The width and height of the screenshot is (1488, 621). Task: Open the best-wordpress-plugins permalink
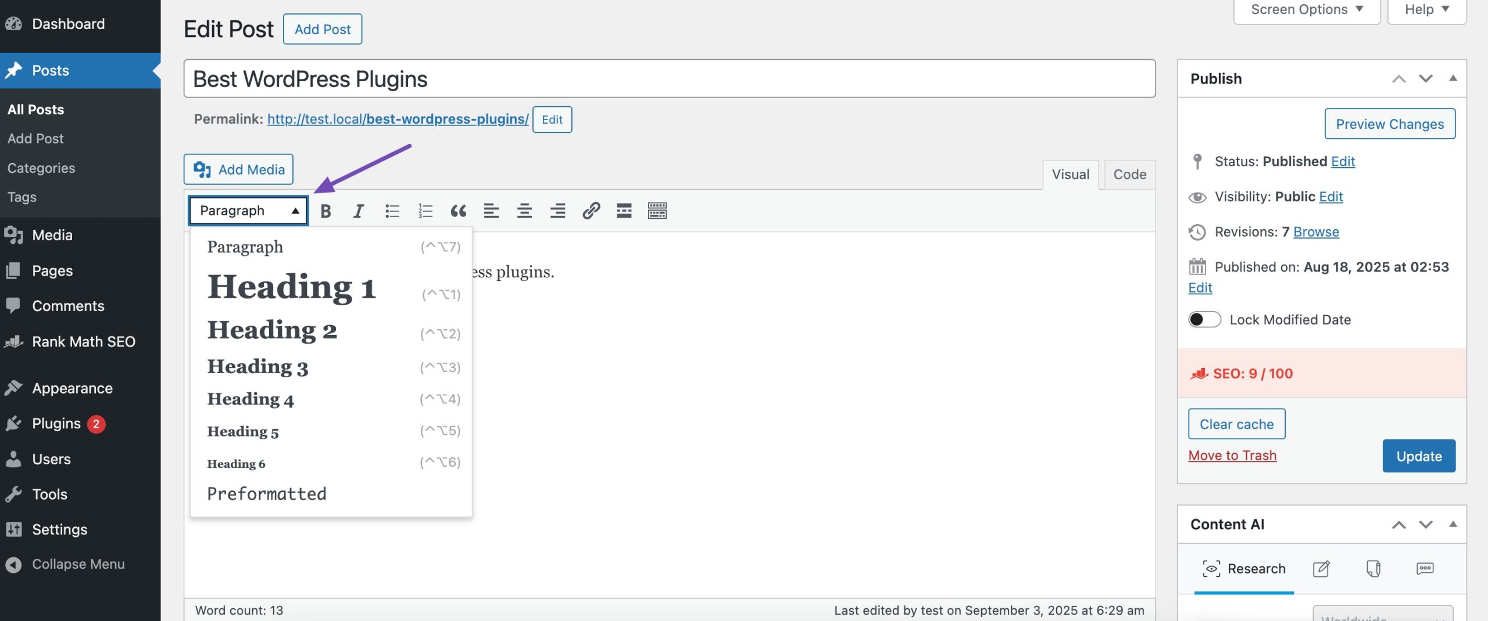398,119
